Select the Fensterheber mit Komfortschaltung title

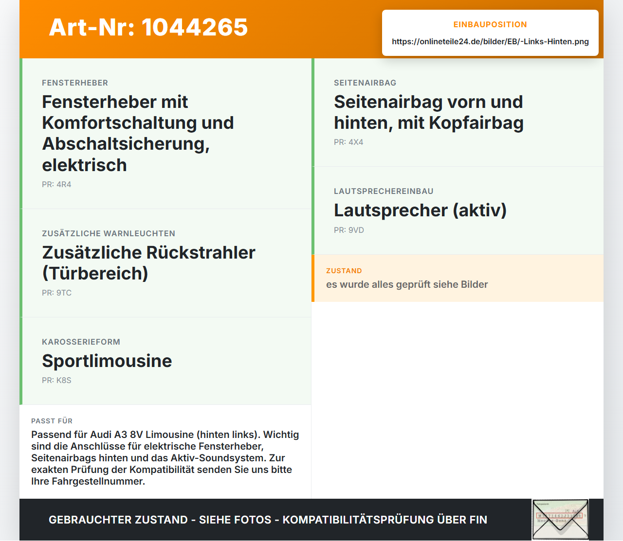[138, 133]
